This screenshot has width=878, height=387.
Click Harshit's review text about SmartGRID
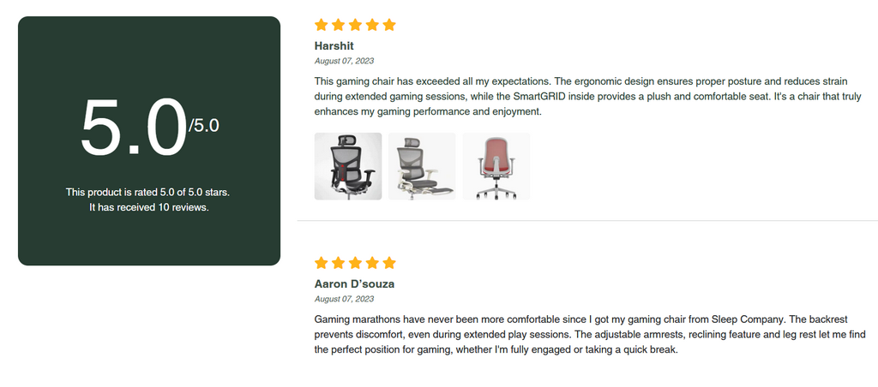tap(588, 97)
